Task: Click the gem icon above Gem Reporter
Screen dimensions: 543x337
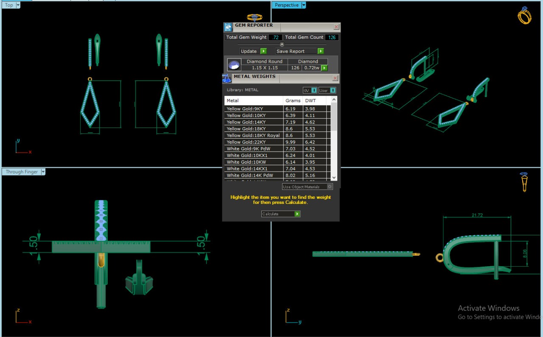Action: click(x=255, y=17)
